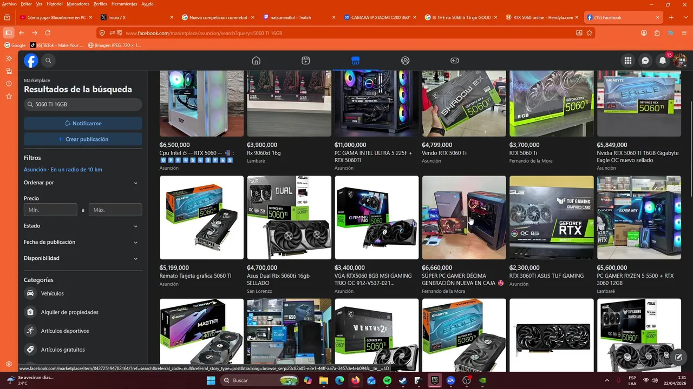Go back to the previous page
Screen dimensions: 693x389
[x=22, y=33]
